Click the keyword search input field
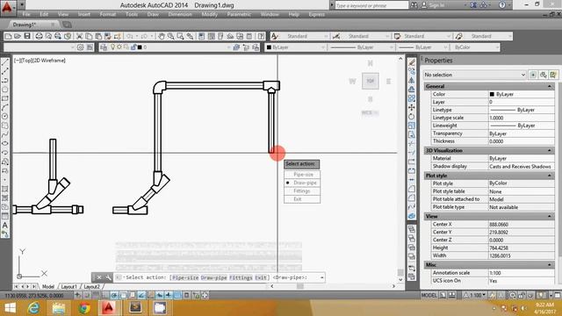The image size is (562, 316). pos(371,5)
